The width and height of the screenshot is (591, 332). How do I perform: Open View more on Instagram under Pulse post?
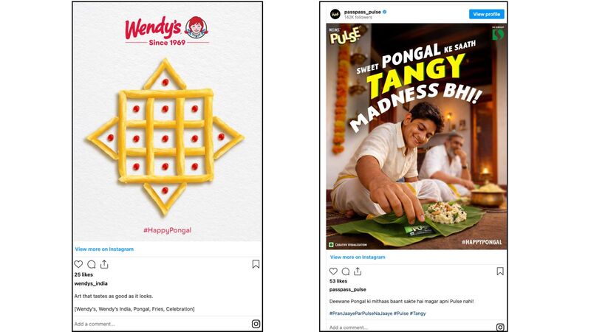click(x=358, y=257)
